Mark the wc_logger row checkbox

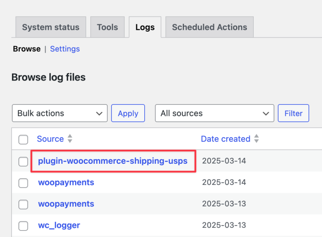(x=23, y=226)
